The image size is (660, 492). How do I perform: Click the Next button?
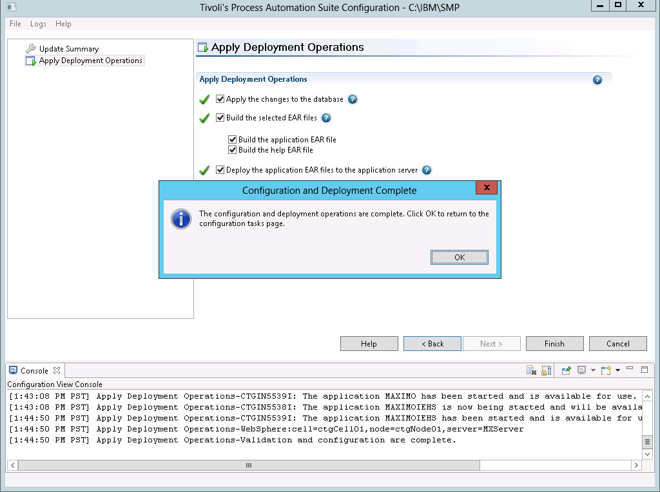coord(492,343)
